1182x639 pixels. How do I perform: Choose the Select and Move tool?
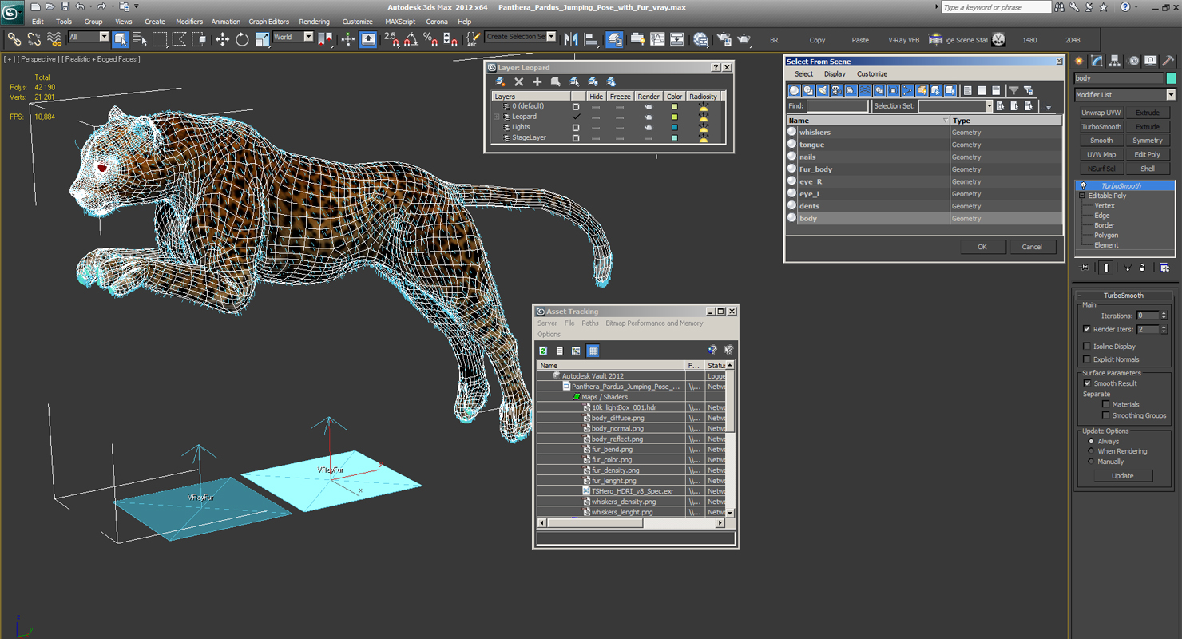(222, 38)
